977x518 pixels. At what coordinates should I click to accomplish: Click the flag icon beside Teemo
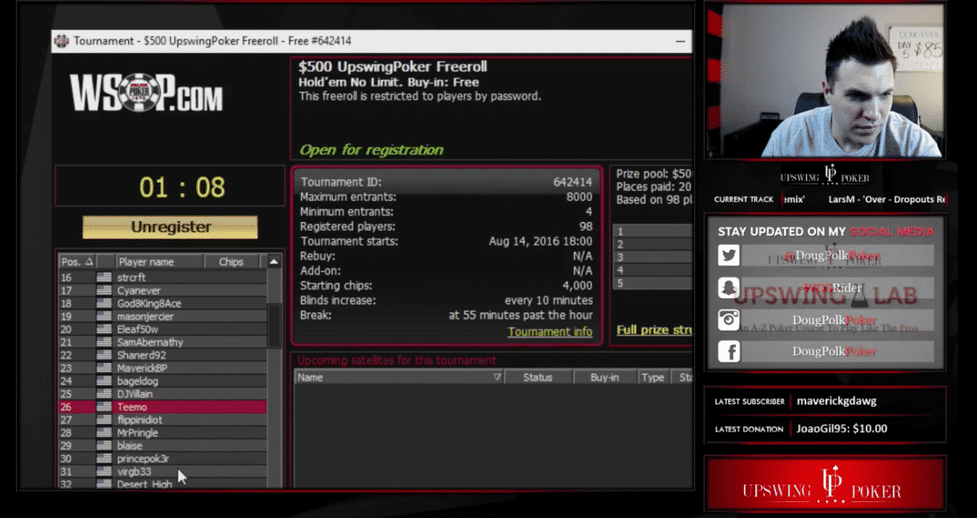104,407
